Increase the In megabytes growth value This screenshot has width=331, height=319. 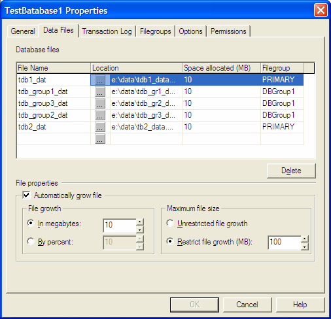pos(140,222)
